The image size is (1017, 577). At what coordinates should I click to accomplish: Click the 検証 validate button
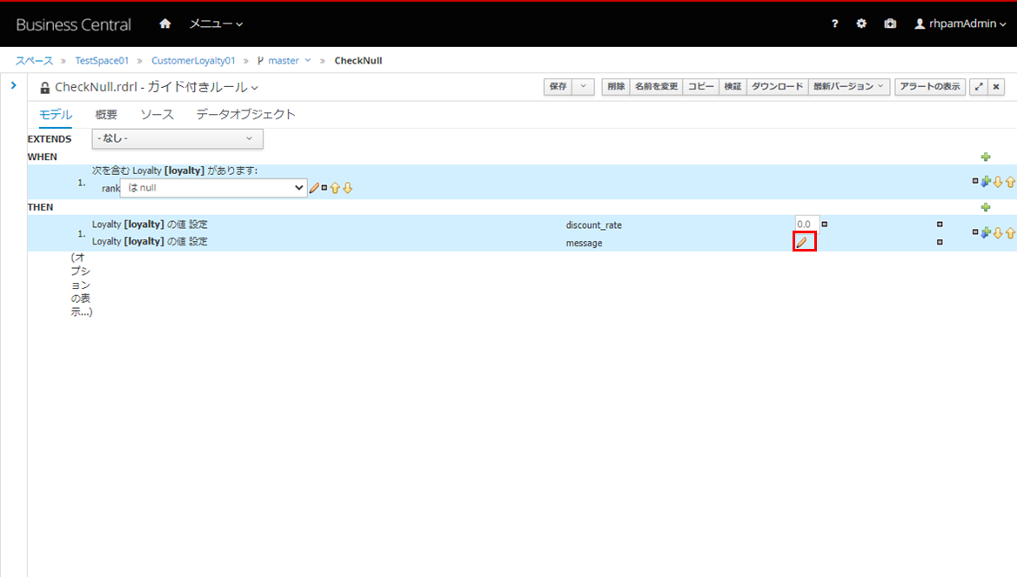coord(733,86)
